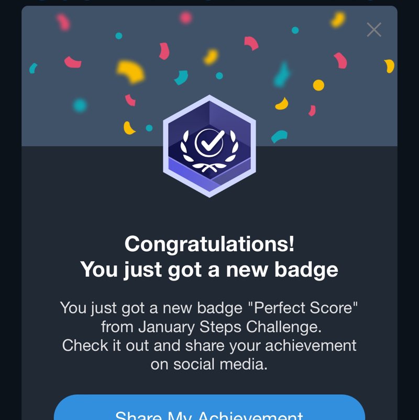Screen dimensions: 419x420
Task: Click the Congratulations! heading
Action: [210, 244]
